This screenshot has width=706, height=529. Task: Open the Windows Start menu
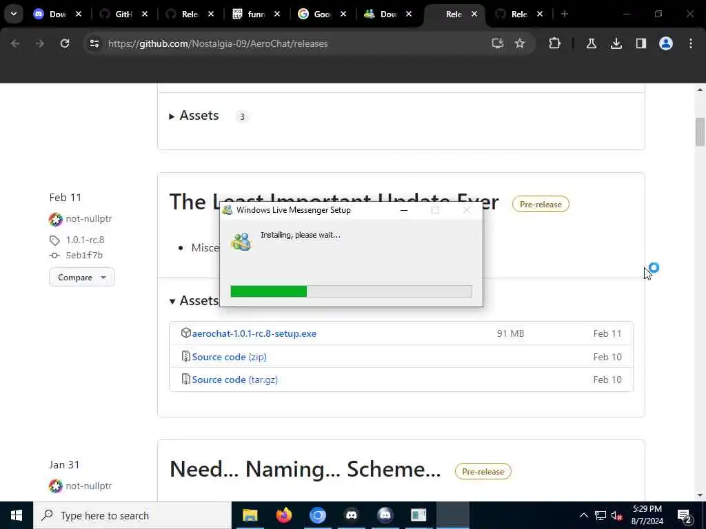(17, 515)
